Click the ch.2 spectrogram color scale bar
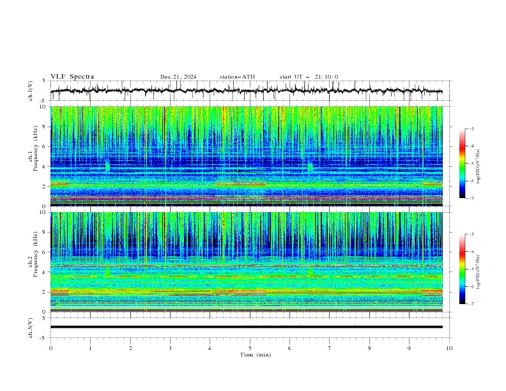This screenshot has width=506, height=391. point(462,269)
